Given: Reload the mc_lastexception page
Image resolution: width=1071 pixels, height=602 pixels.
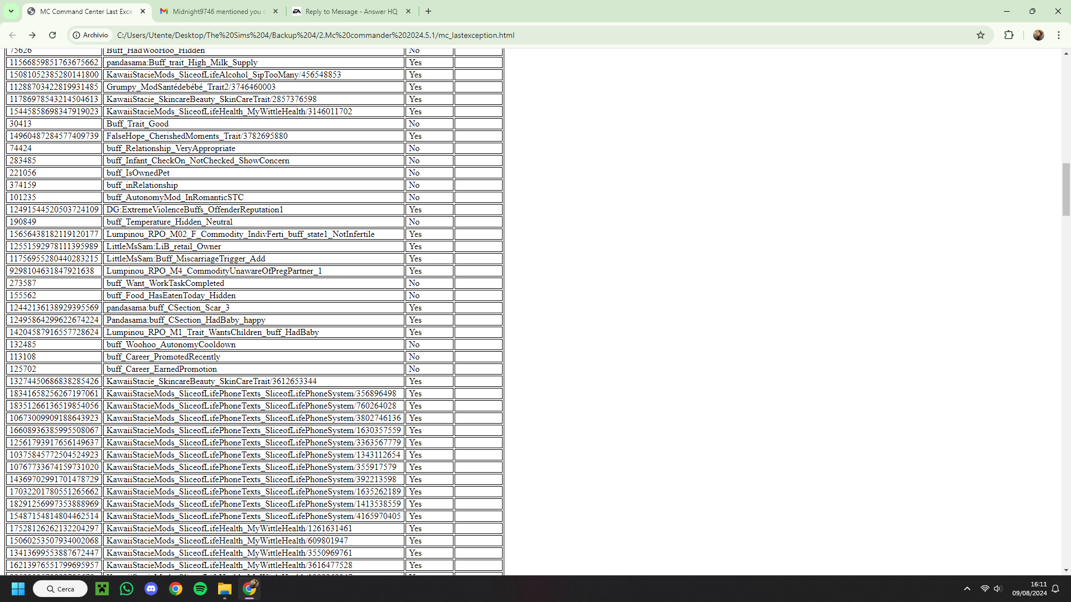Looking at the screenshot, I should [52, 35].
